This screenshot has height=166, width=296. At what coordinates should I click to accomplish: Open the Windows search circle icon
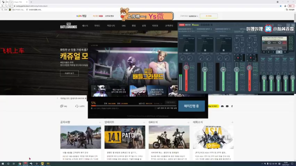pos(8,164)
